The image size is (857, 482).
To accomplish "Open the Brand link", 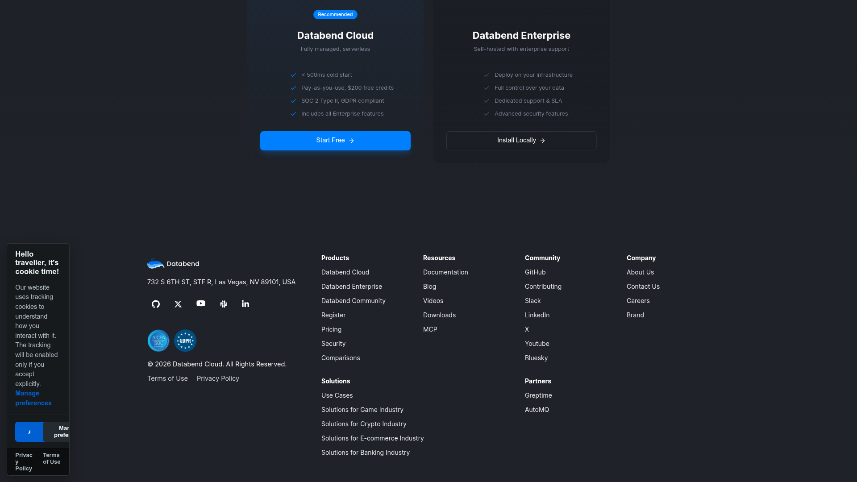I will click(635, 315).
